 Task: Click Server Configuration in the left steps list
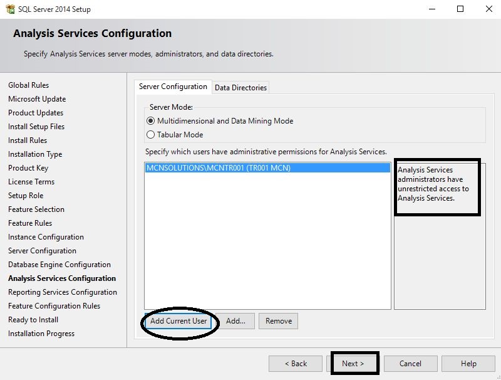(x=42, y=251)
